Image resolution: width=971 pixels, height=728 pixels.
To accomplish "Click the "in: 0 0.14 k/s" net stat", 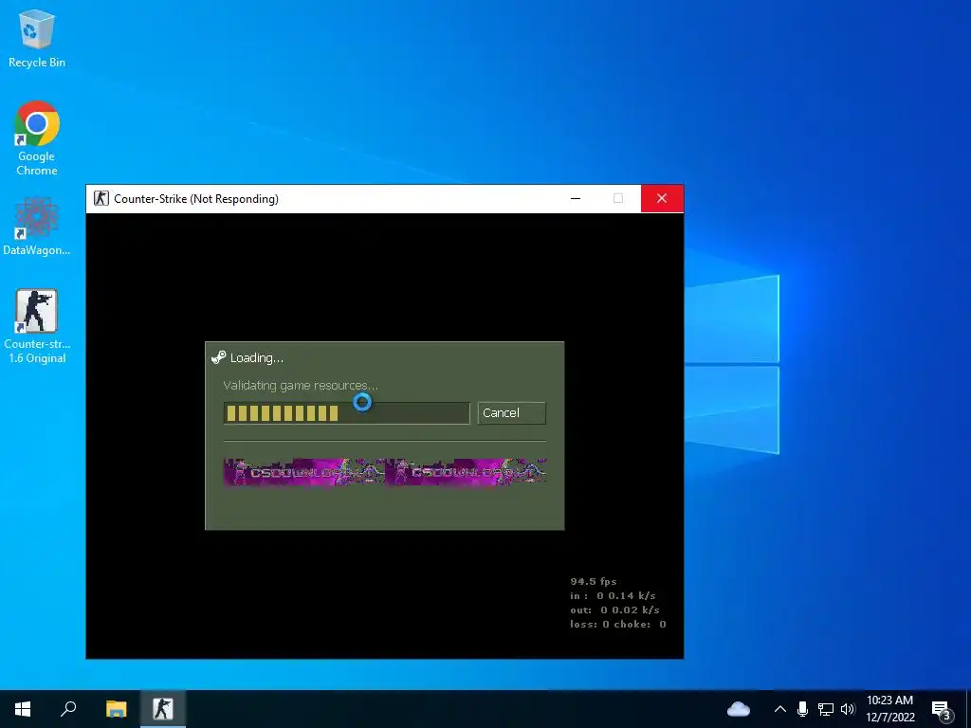I will pyautogui.click(x=613, y=595).
